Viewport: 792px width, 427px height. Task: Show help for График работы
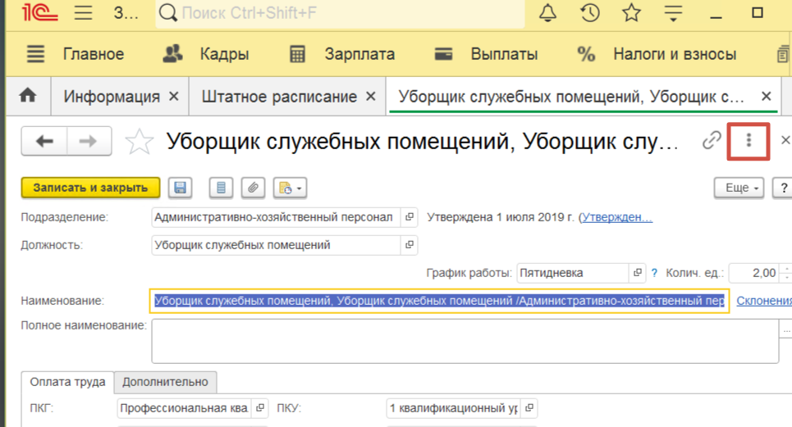(655, 273)
